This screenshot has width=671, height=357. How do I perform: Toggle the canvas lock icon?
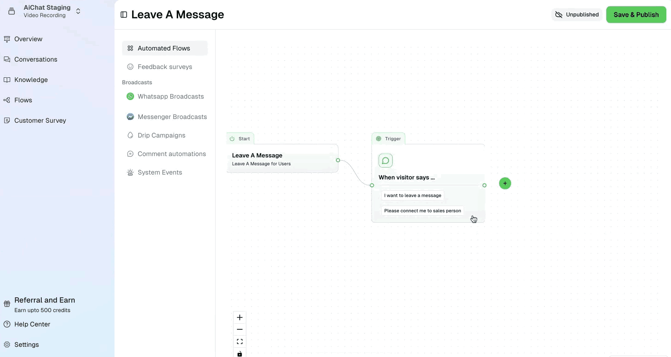[239, 353]
